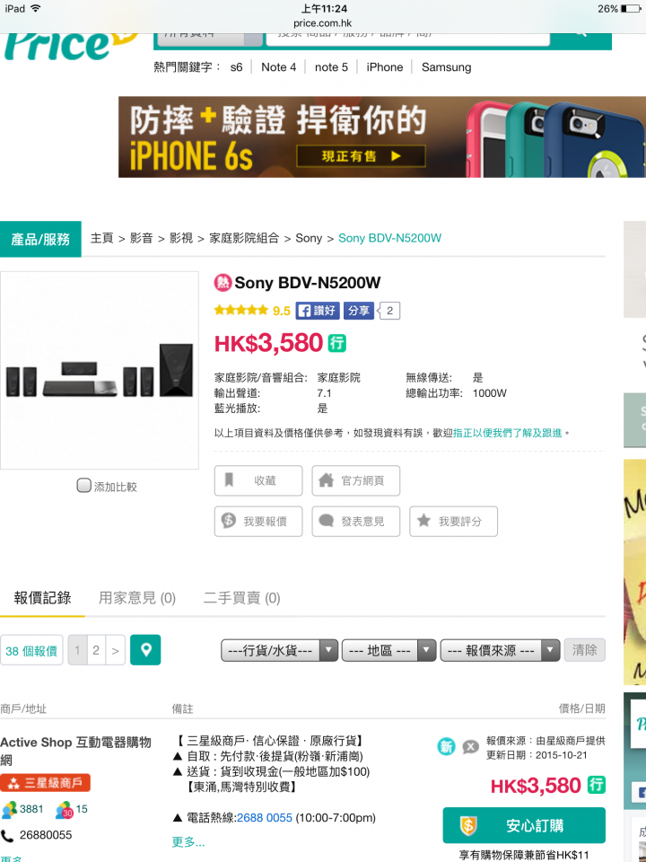Click page 1 in pagination

point(77,650)
